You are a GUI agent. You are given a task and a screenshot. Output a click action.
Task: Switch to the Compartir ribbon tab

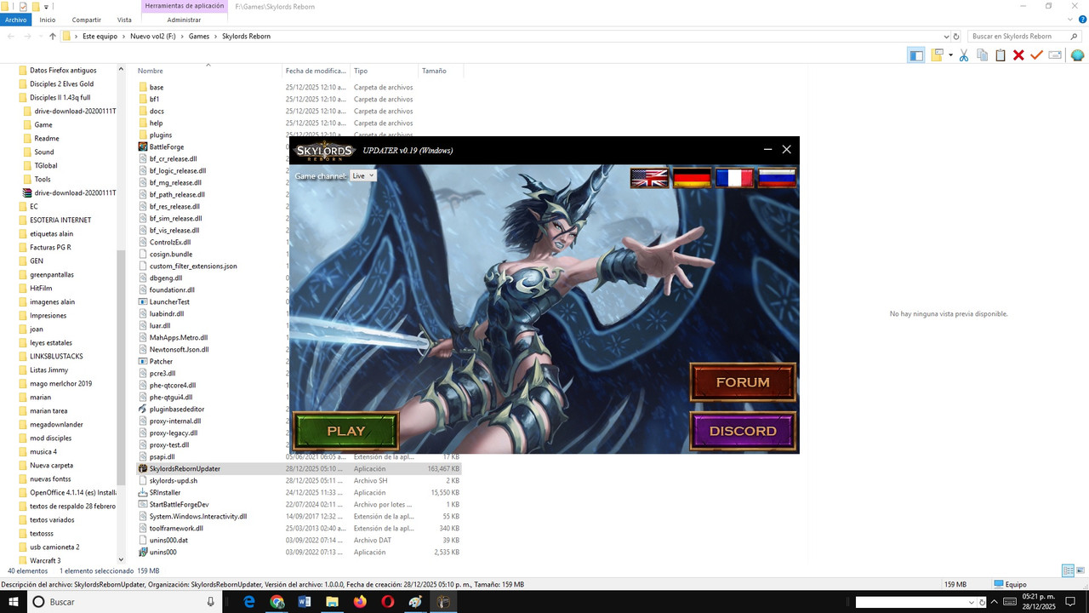[86, 20]
